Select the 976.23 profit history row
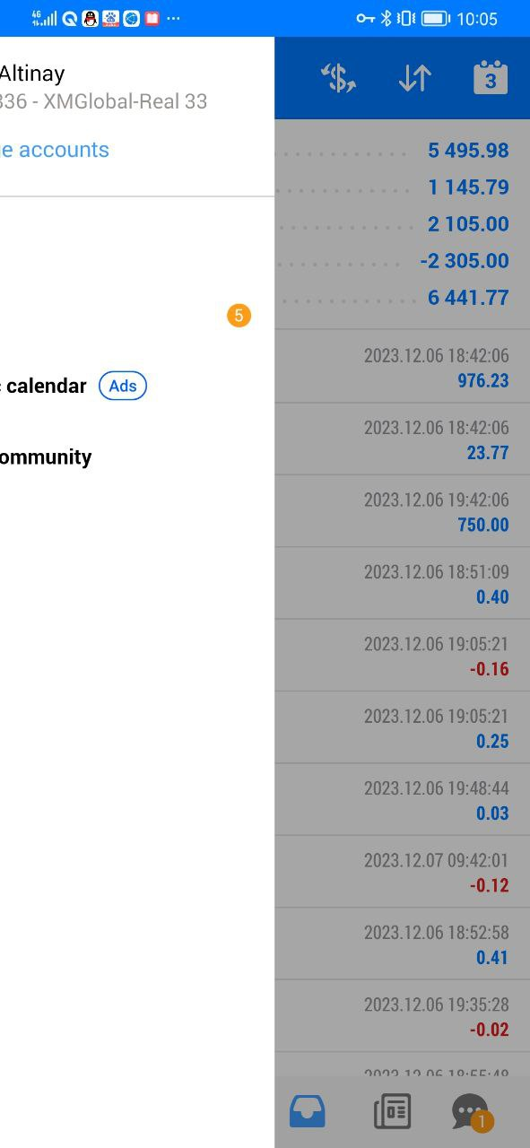Viewport: 530px width, 1148px height. pos(402,367)
